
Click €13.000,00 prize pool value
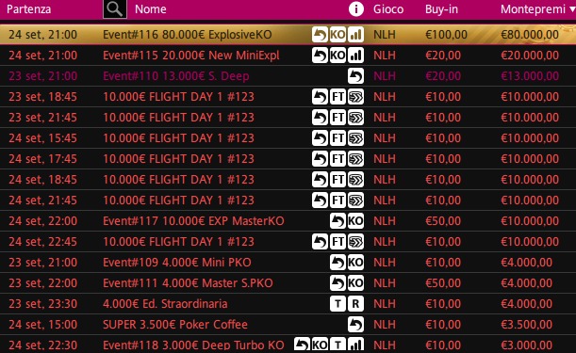[x=530, y=76]
